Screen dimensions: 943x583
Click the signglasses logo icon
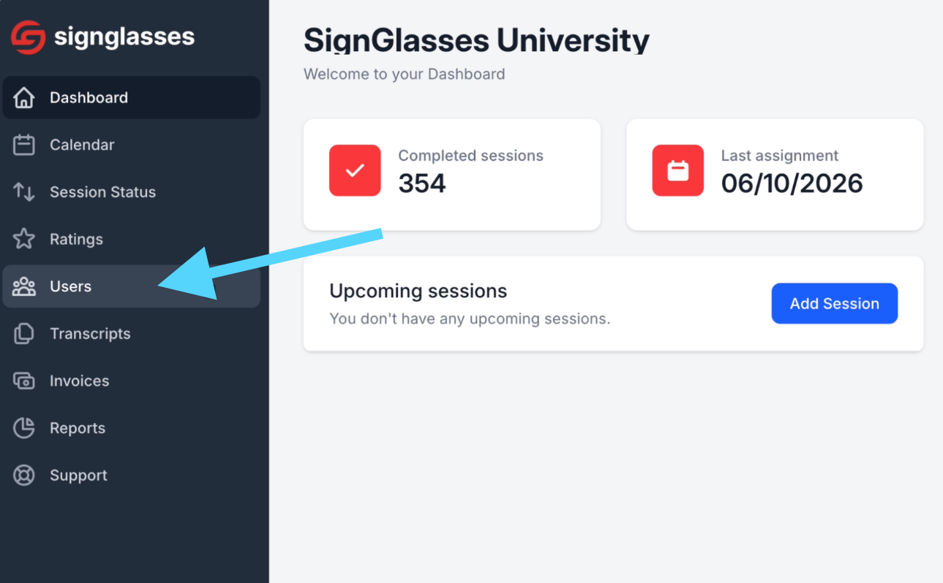click(x=28, y=37)
